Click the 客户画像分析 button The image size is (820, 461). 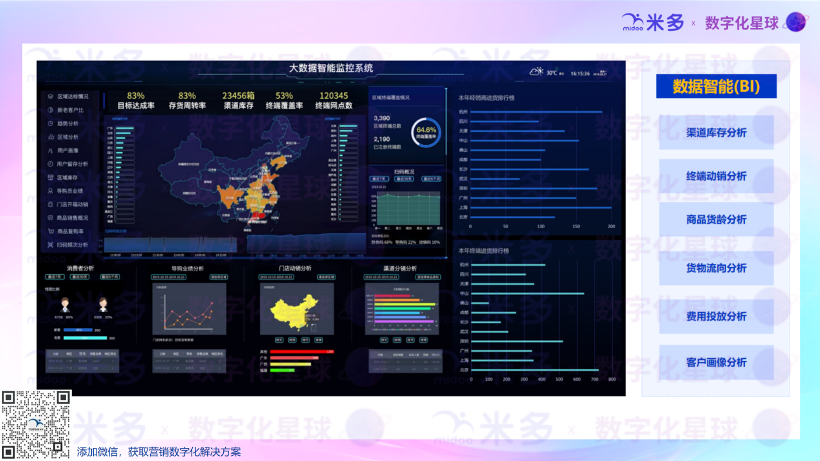(x=716, y=363)
